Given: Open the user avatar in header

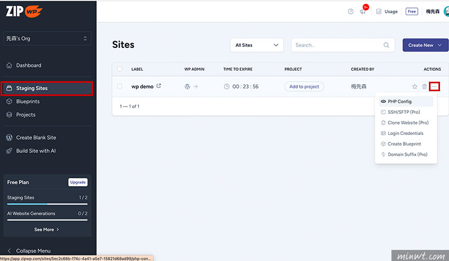Looking at the screenshot, I should pos(446,12).
